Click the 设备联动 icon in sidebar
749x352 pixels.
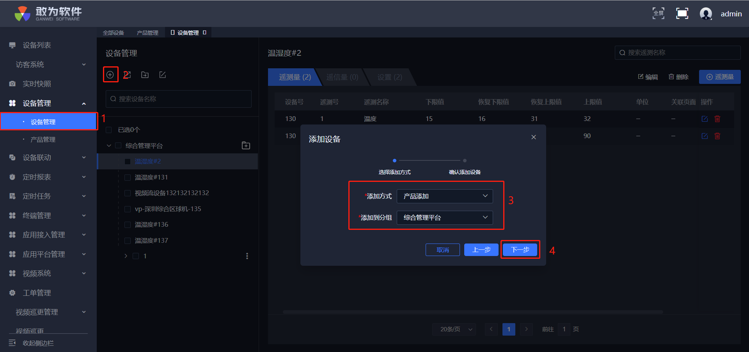click(12, 158)
